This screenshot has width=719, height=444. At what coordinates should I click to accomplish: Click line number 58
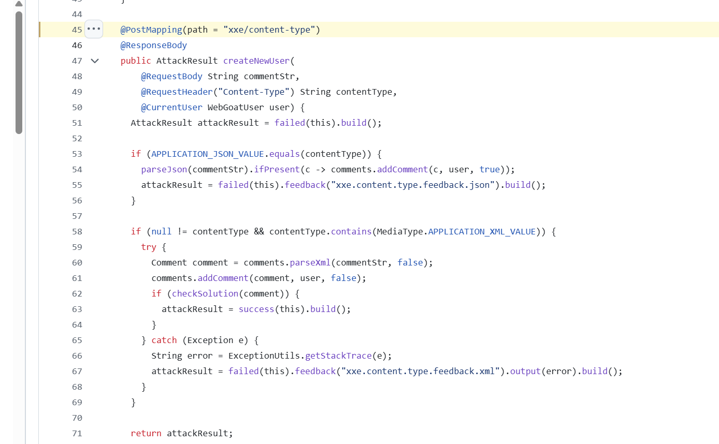pyautogui.click(x=77, y=231)
